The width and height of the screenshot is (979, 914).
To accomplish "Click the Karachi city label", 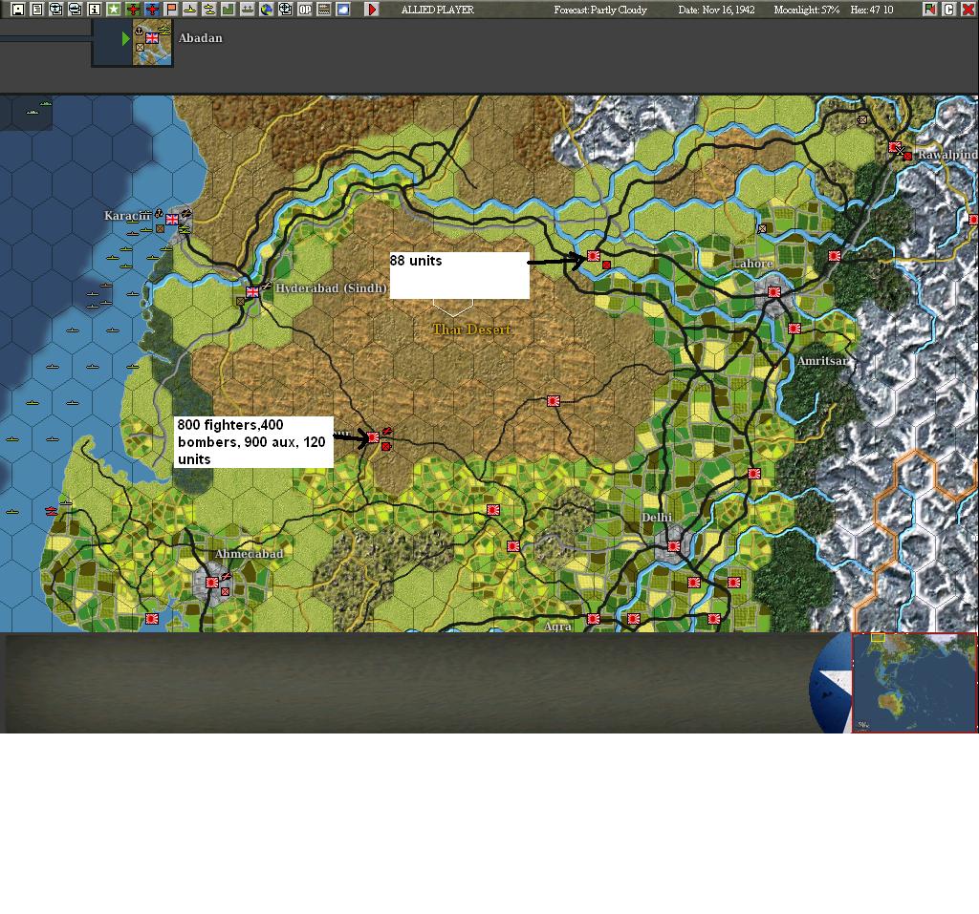I will 128,216.
